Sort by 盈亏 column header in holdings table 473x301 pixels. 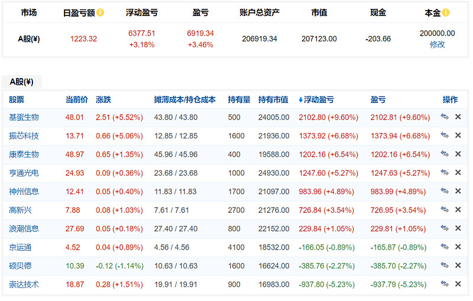[x=378, y=99]
